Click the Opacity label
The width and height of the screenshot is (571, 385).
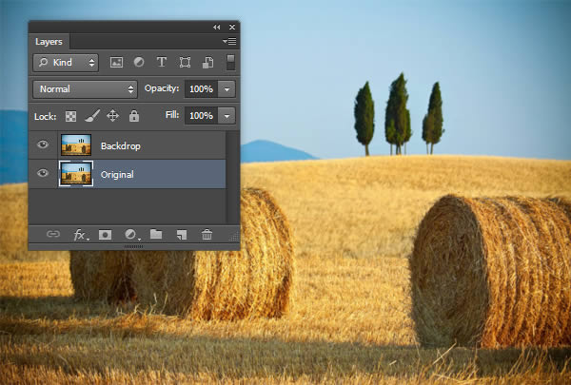pyautogui.click(x=162, y=88)
